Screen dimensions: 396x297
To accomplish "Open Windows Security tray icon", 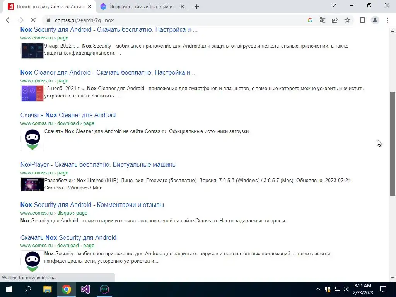I will click(x=328, y=289).
